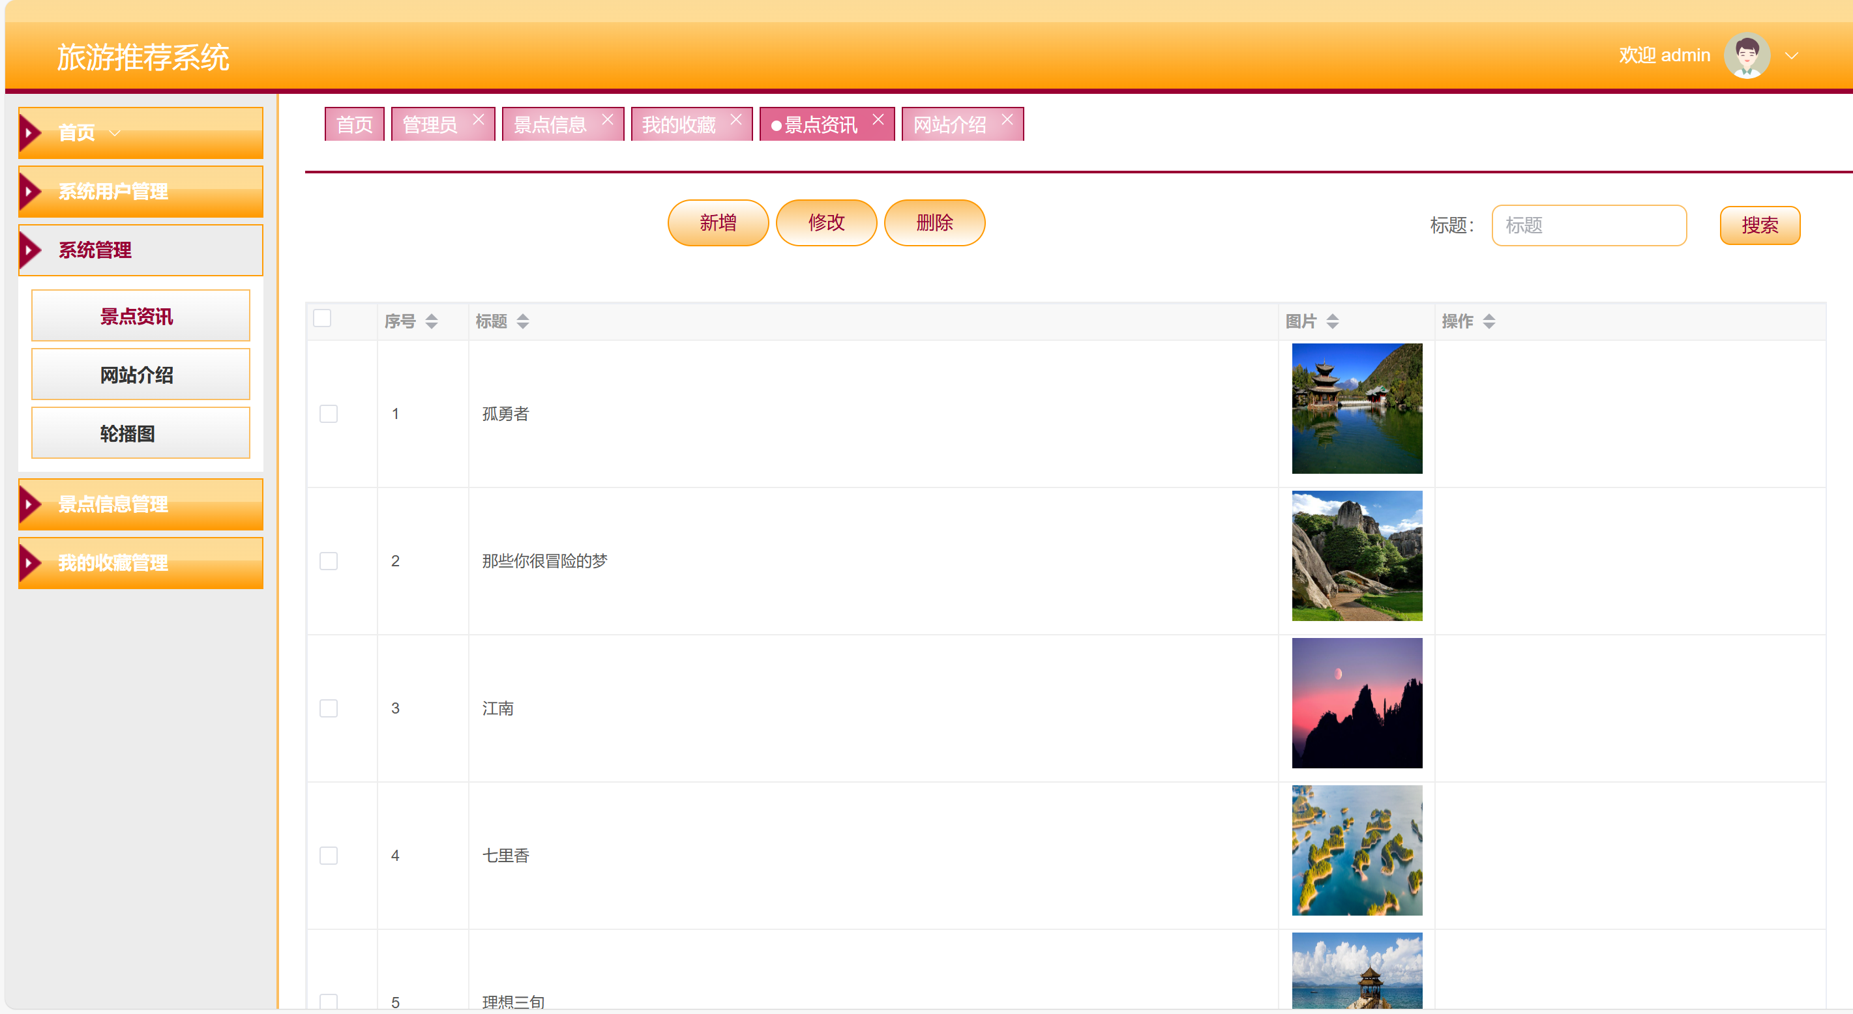This screenshot has width=1853, height=1014.
Task: Sort by 标题 column sort arrows
Action: [523, 321]
